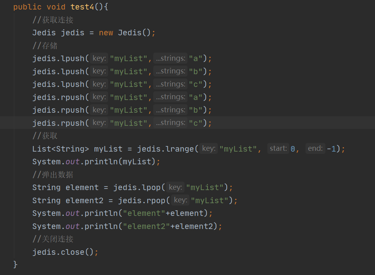Click the 'public void' keywords
This screenshot has height=275, width=375.
39,7
